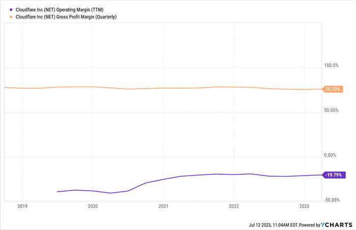
Task: Click the 2021 x-axis label
Action: pos(163,206)
